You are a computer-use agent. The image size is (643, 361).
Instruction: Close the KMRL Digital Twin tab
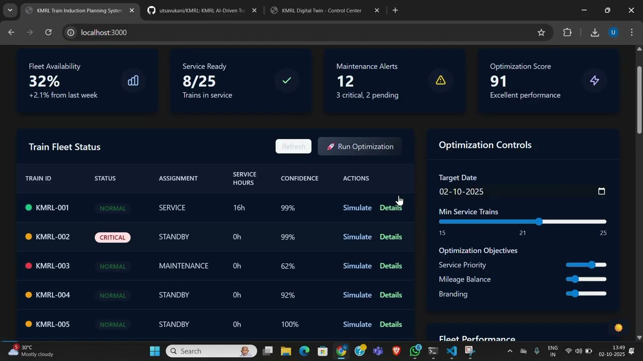coord(377,10)
